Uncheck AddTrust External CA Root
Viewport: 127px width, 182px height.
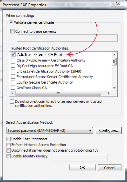pyautogui.click(x=13, y=54)
